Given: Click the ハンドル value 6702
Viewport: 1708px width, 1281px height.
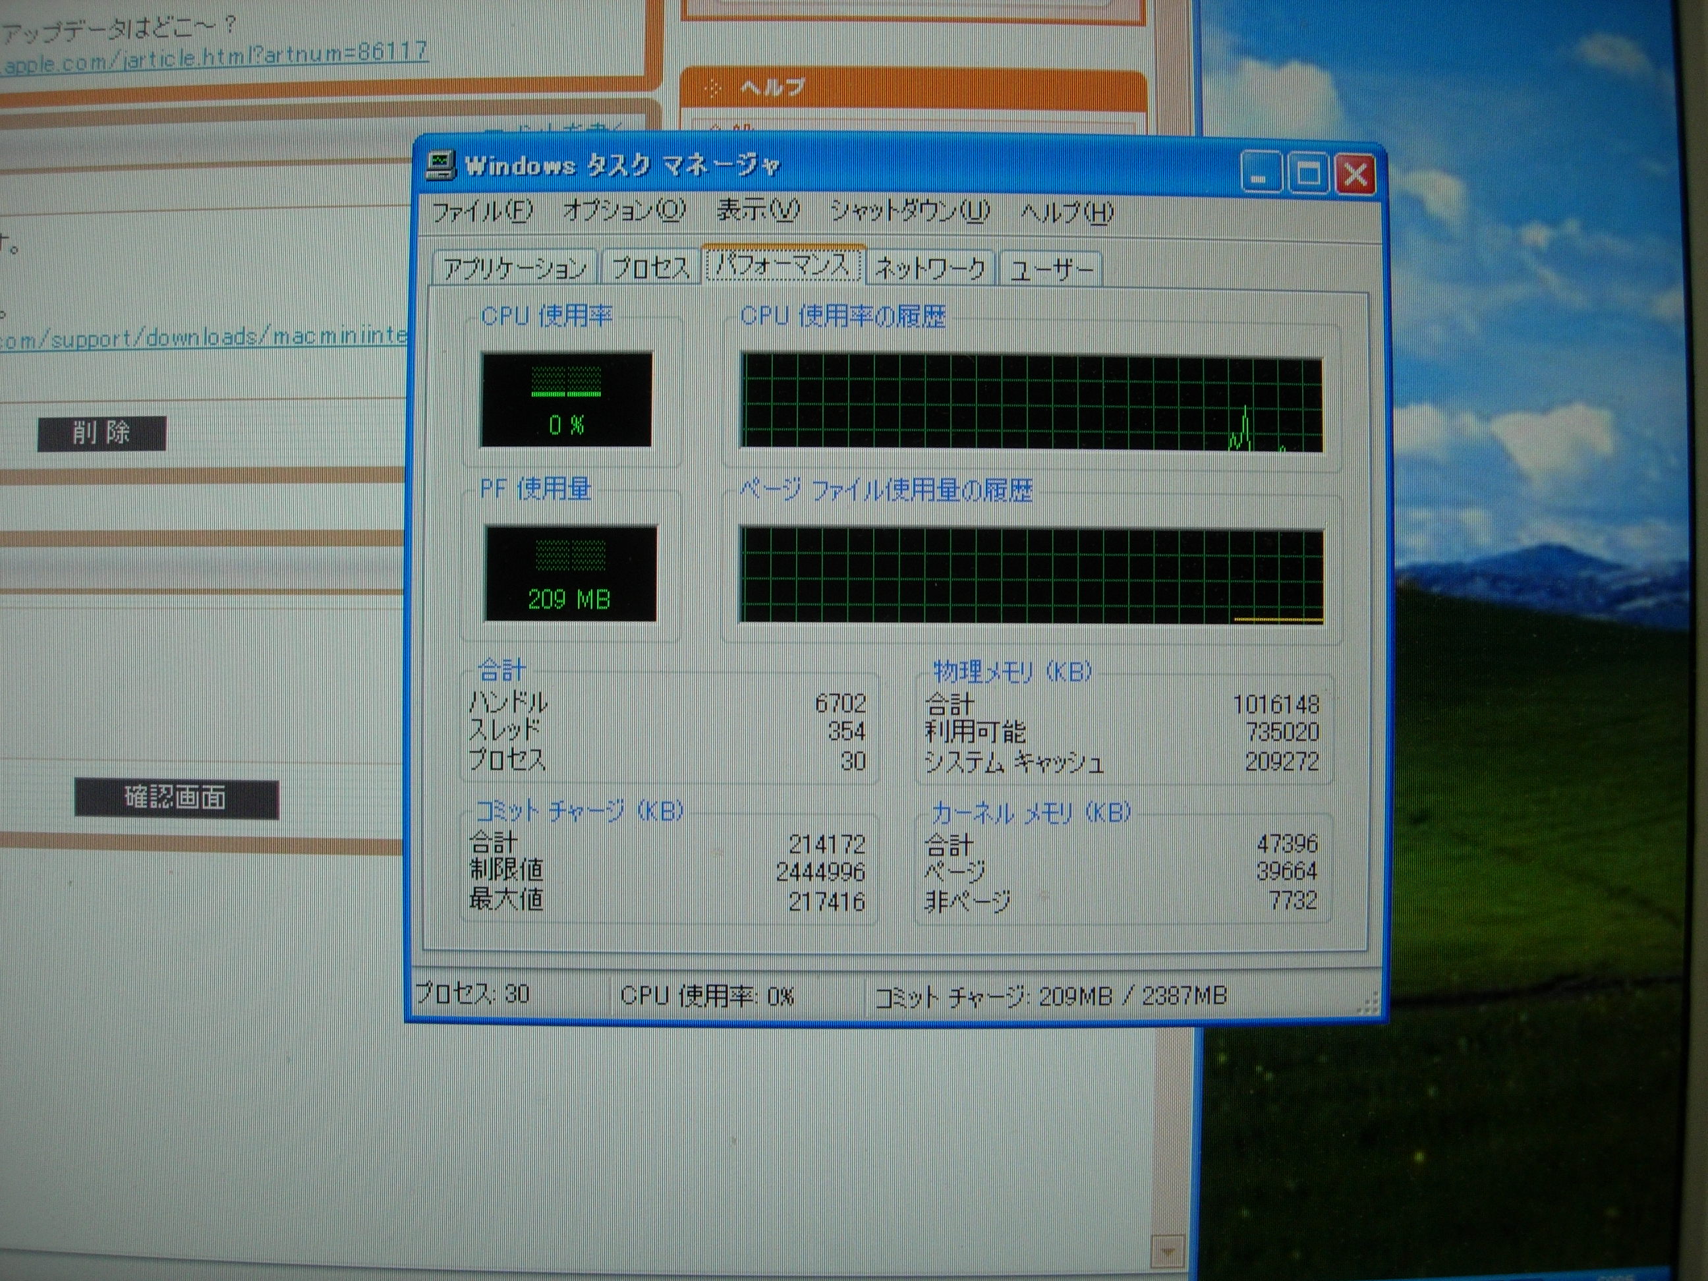Looking at the screenshot, I should point(840,704).
